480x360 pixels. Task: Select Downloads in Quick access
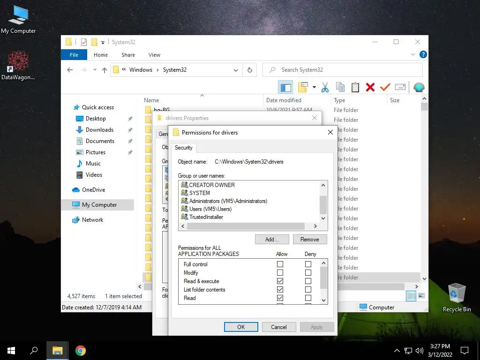pos(99,130)
